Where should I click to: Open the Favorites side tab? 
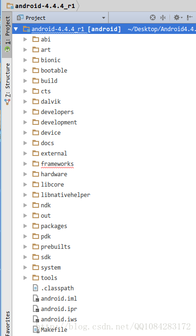(8, 323)
